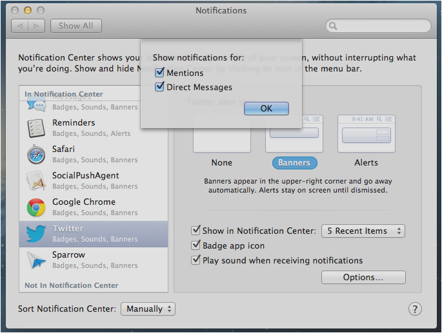Screen dimensions: 442x333
Task: Open the Sort Notification Center Manually dropdown
Action: (148, 309)
